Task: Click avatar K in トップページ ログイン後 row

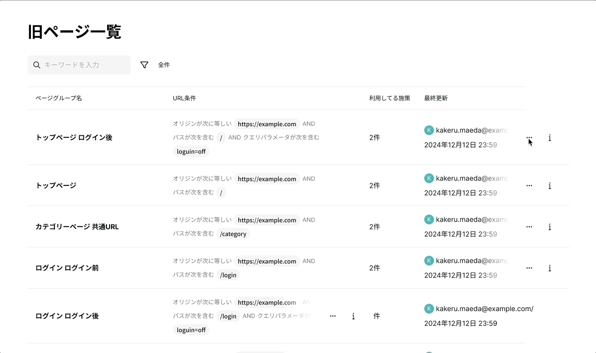Action: (429, 130)
